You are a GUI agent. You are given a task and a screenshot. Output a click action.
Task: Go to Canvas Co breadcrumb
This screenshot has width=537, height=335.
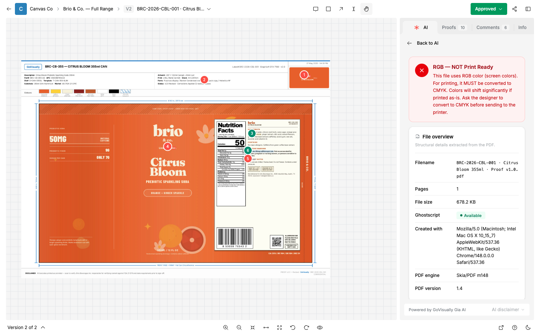click(x=41, y=9)
